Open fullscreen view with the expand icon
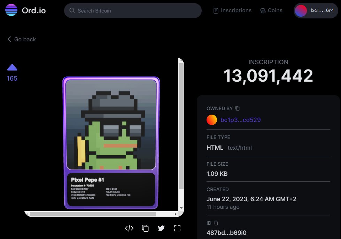Image resolution: width=341 pixels, height=239 pixels. pyautogui.click(x=177, y=228)
